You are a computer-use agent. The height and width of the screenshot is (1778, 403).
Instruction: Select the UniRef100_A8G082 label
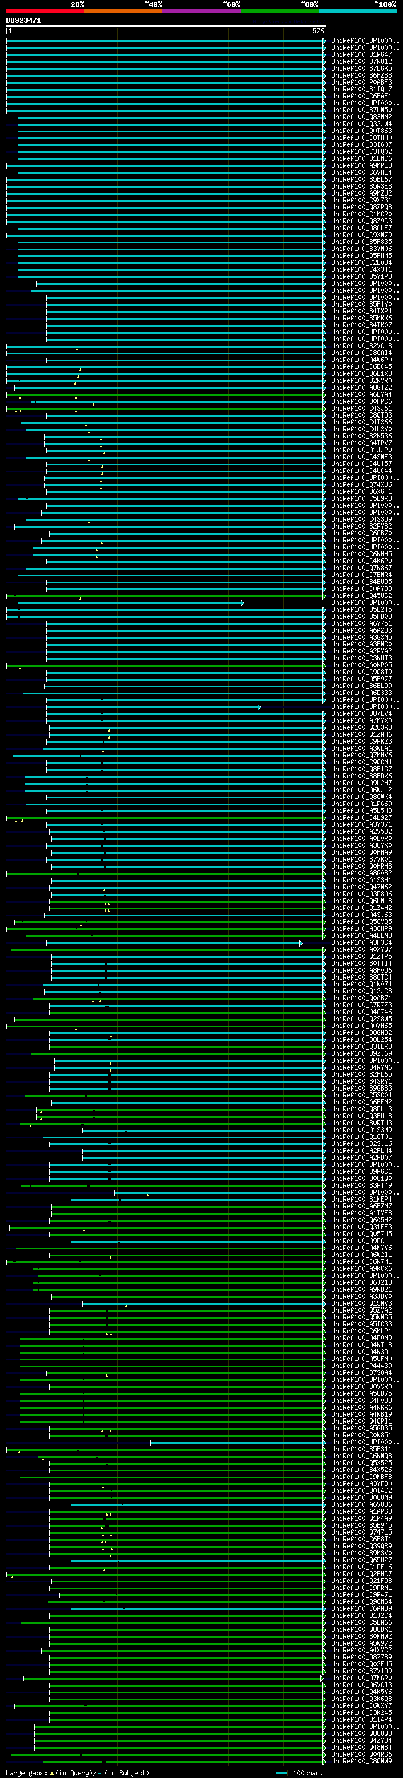361,873
